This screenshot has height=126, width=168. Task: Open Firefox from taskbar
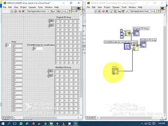click(x=33, y=124)
